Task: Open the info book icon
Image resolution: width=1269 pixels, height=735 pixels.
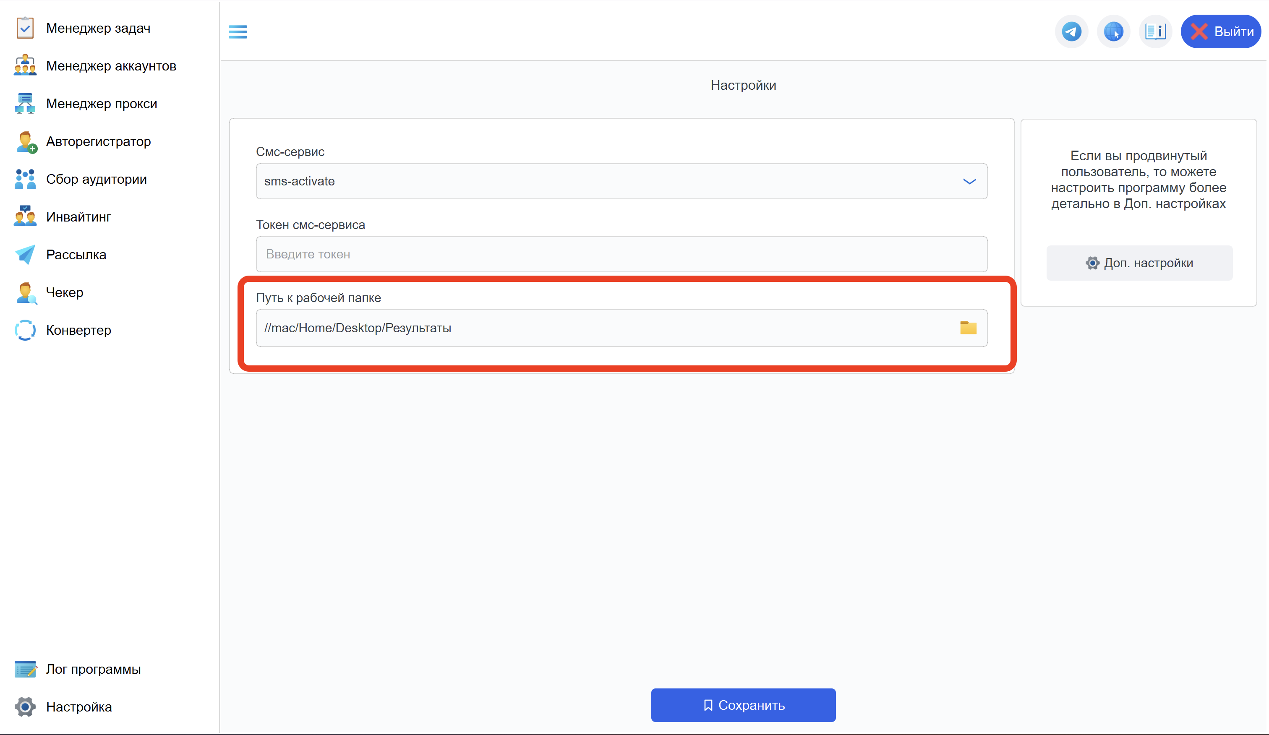Action: (1155, 32)
